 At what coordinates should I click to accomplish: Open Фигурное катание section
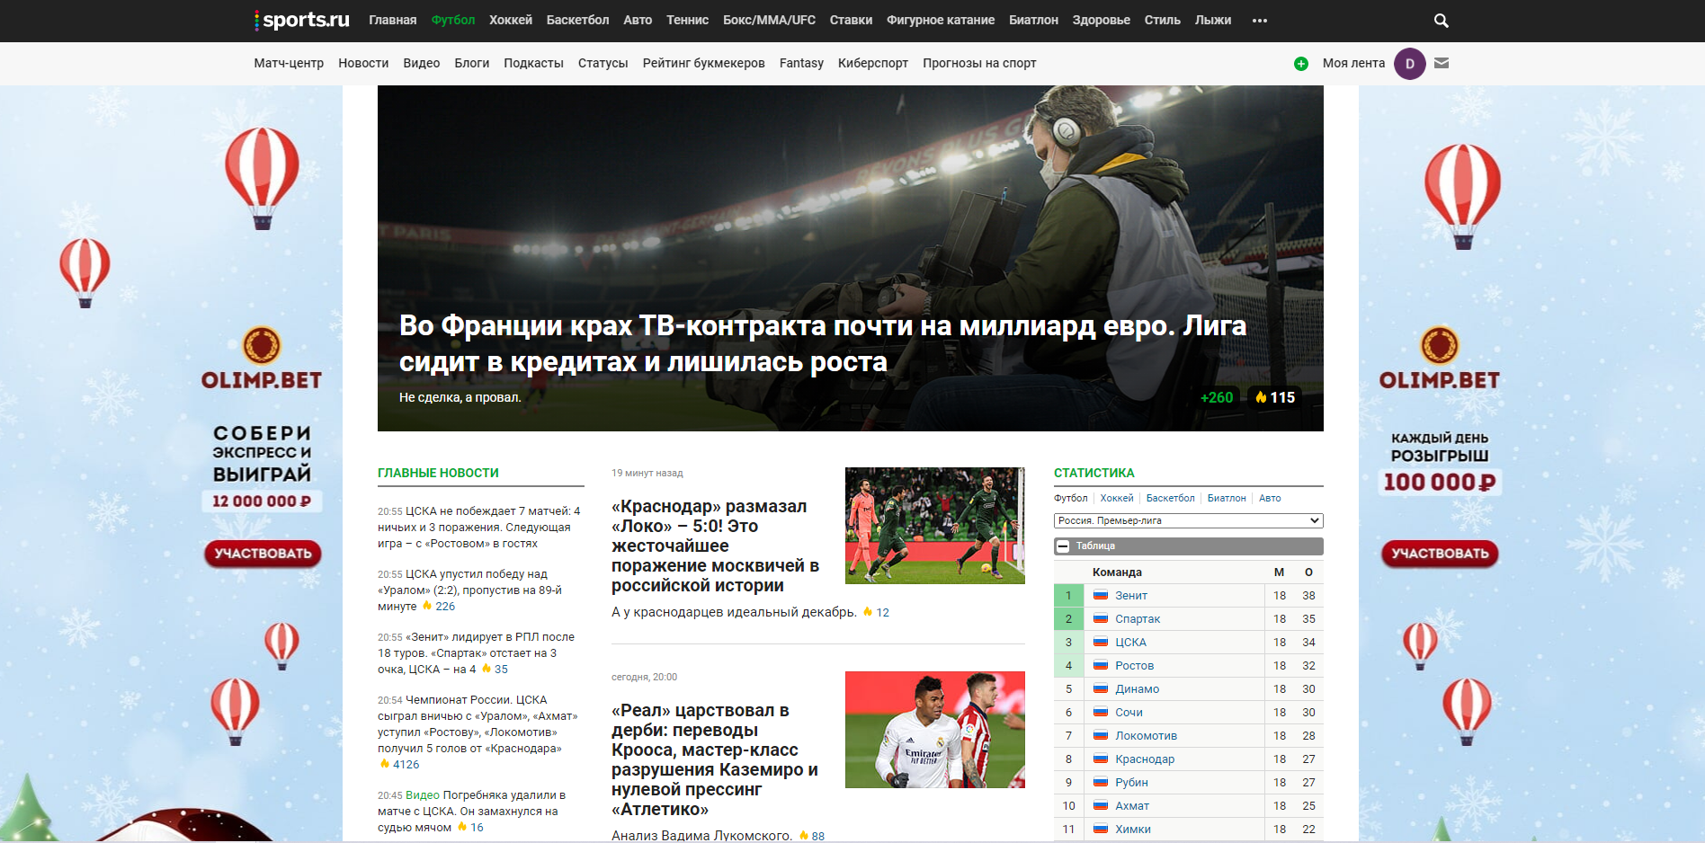941,20
